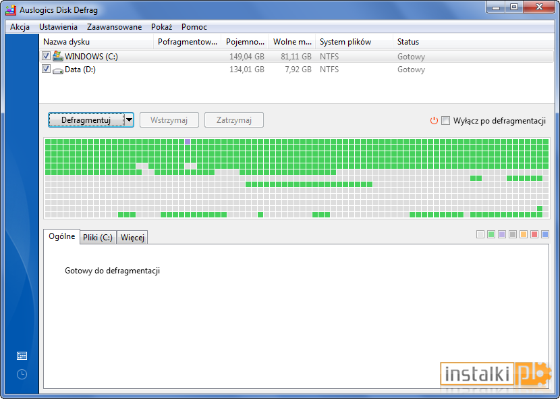The width and height of the screenshot is (560, 399).
Task: Sort by Nazwa dysku column header
Action: [96, 42]
